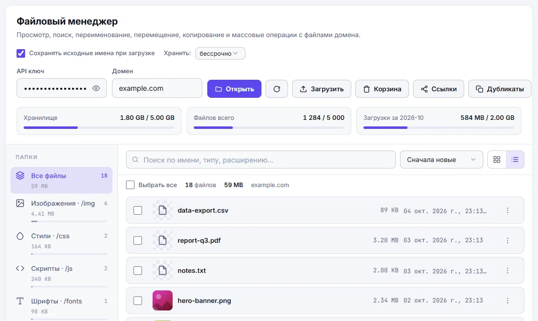Image resolution: width=538 pixels, height=321 pixels.
Task: Click the Хранилище usage progress bar
Action: click(x=99, y=127)
